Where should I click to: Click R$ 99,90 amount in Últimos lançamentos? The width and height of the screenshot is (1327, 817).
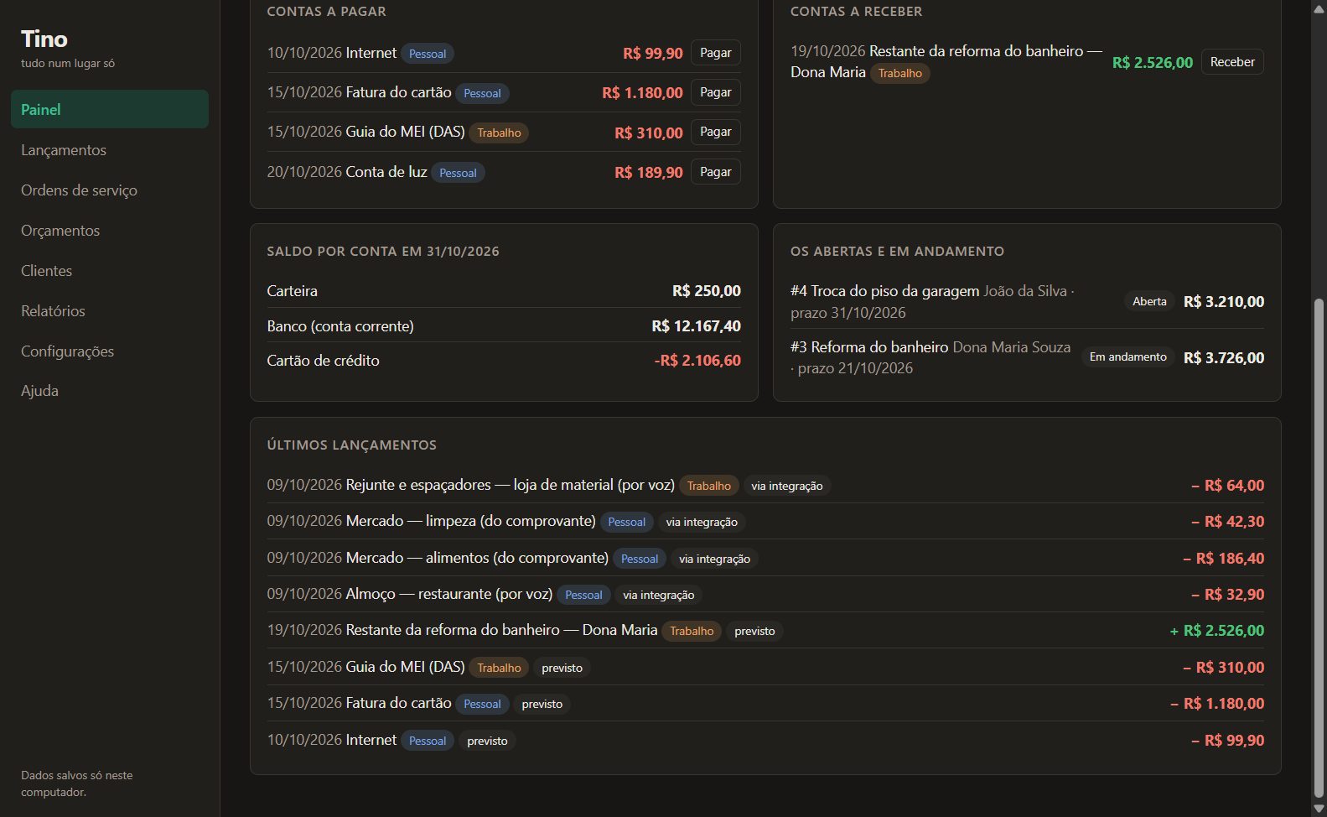pos(1228,741)
